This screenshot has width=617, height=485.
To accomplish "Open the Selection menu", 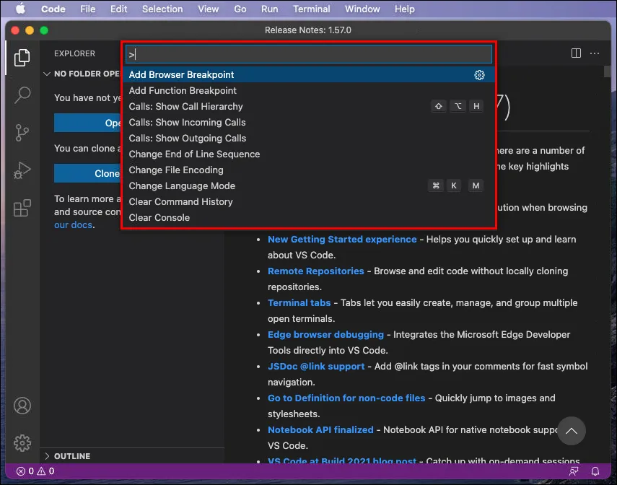I will click(x=162, y=9).
